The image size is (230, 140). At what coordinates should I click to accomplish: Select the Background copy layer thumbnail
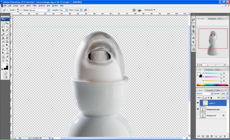[x=203, y=109]
